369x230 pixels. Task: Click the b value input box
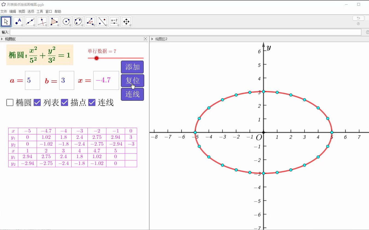pos(67,80)
